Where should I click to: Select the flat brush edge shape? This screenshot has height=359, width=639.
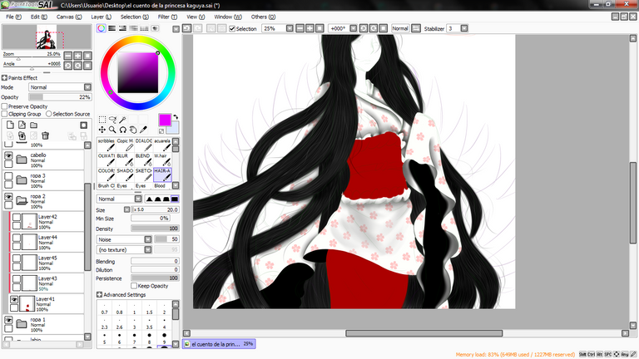[x=175, y=199]
